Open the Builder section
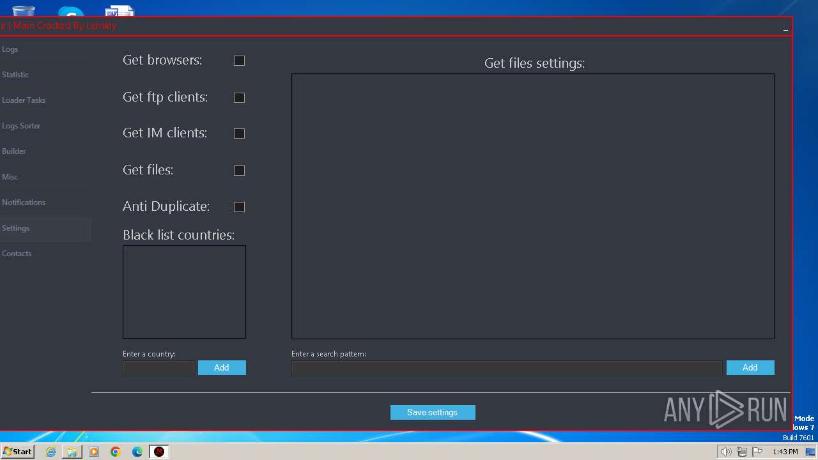This screenshot has height=460, width=818. pos(45,151)
